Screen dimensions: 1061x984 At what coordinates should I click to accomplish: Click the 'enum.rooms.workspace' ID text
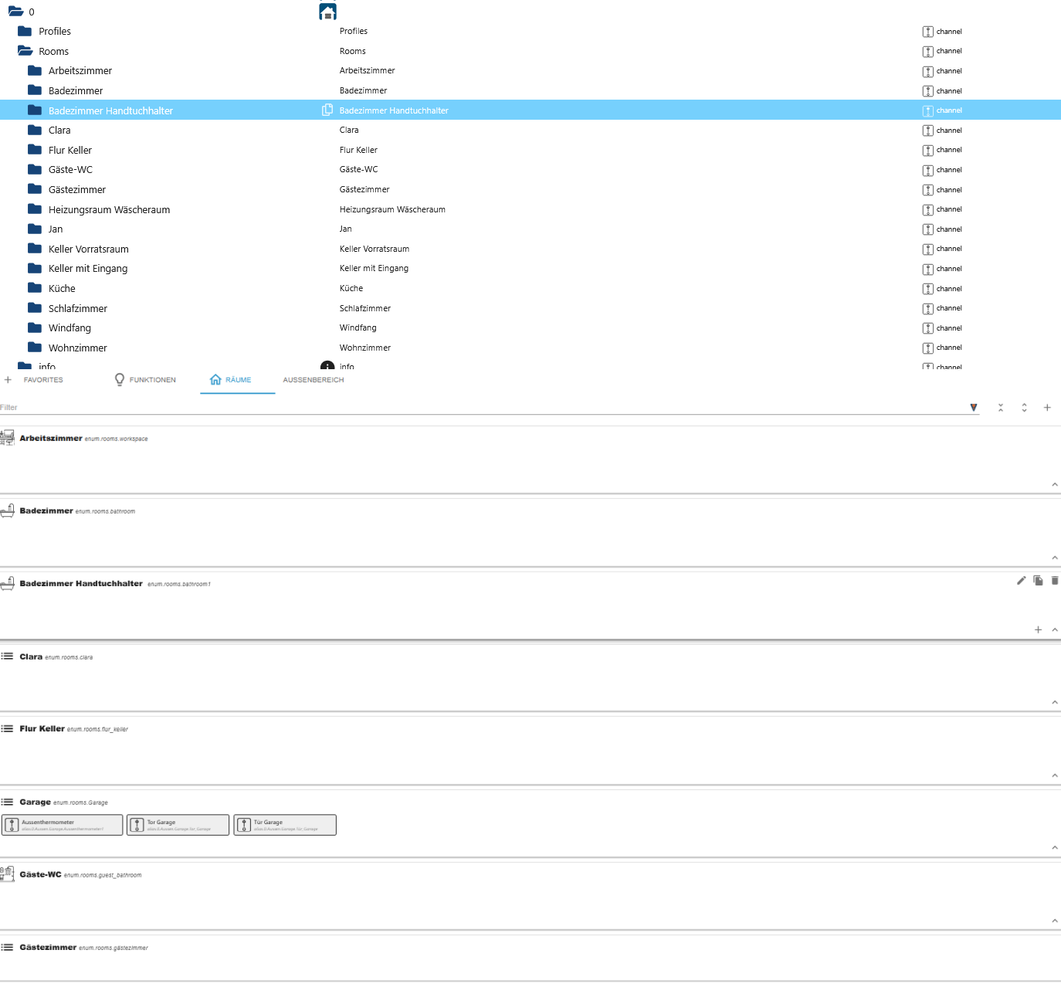tap(116, 439)
